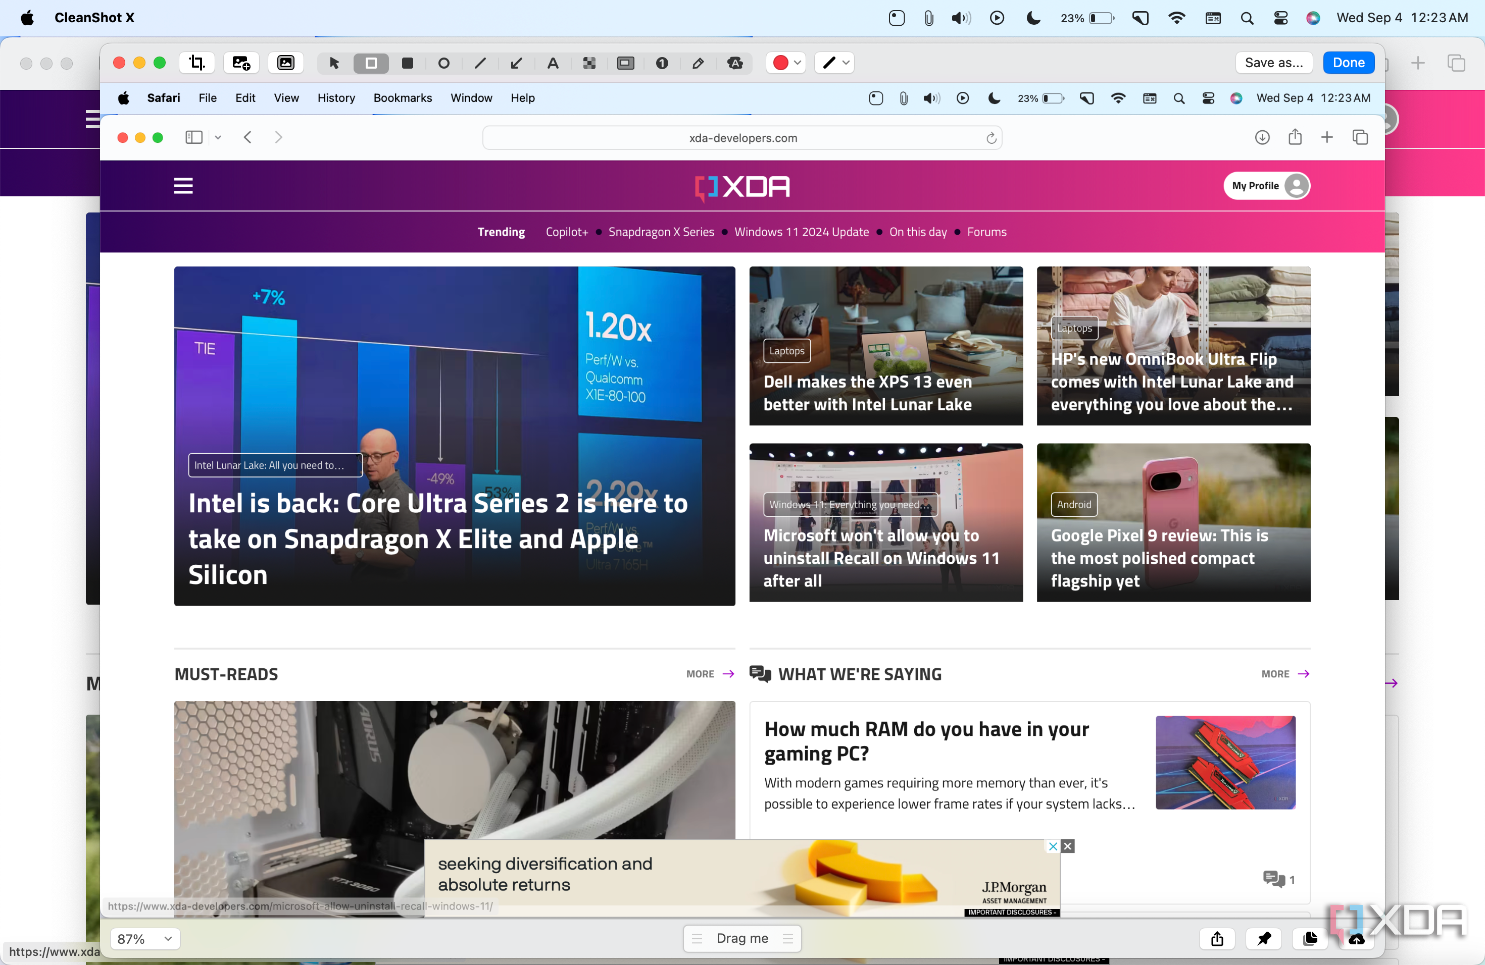Image resolution: width=1485 pixels, height=965 pixels.
Task: Click the Add Image tool icon
Action: tap(241, 63)
